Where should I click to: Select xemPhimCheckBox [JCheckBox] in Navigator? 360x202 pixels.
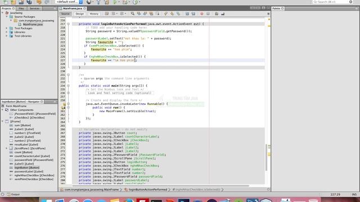pos(31,179)
